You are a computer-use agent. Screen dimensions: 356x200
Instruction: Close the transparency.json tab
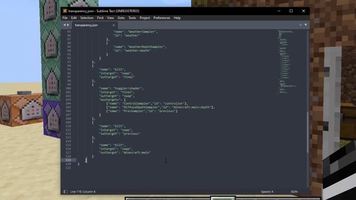pos(113,25)
